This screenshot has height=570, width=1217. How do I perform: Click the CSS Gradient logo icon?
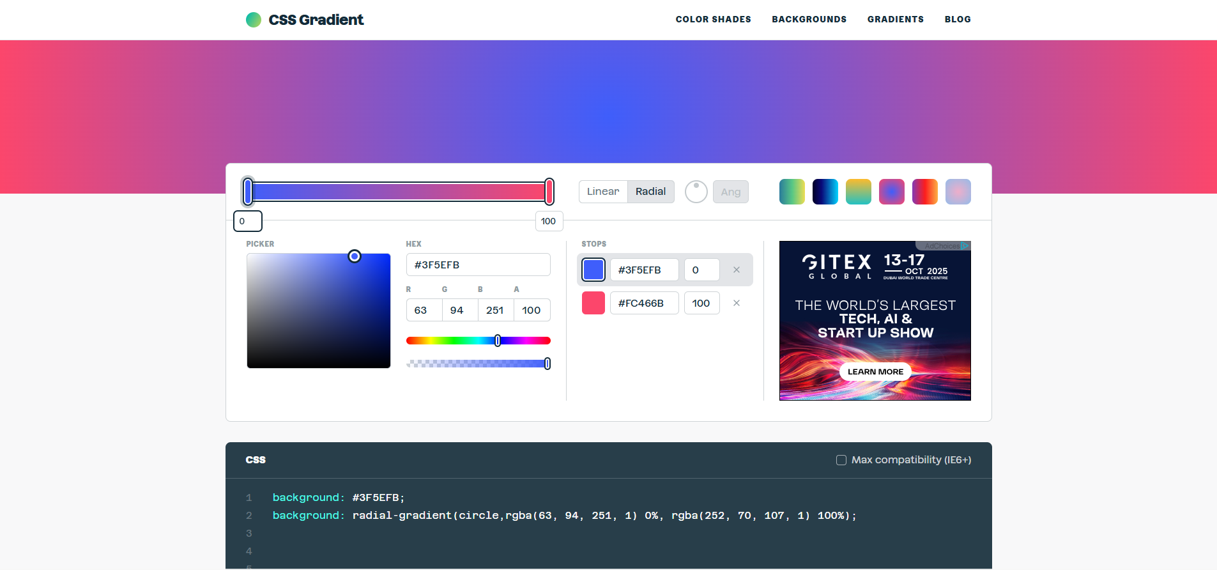pyautogui.click(x=254, y=20)
